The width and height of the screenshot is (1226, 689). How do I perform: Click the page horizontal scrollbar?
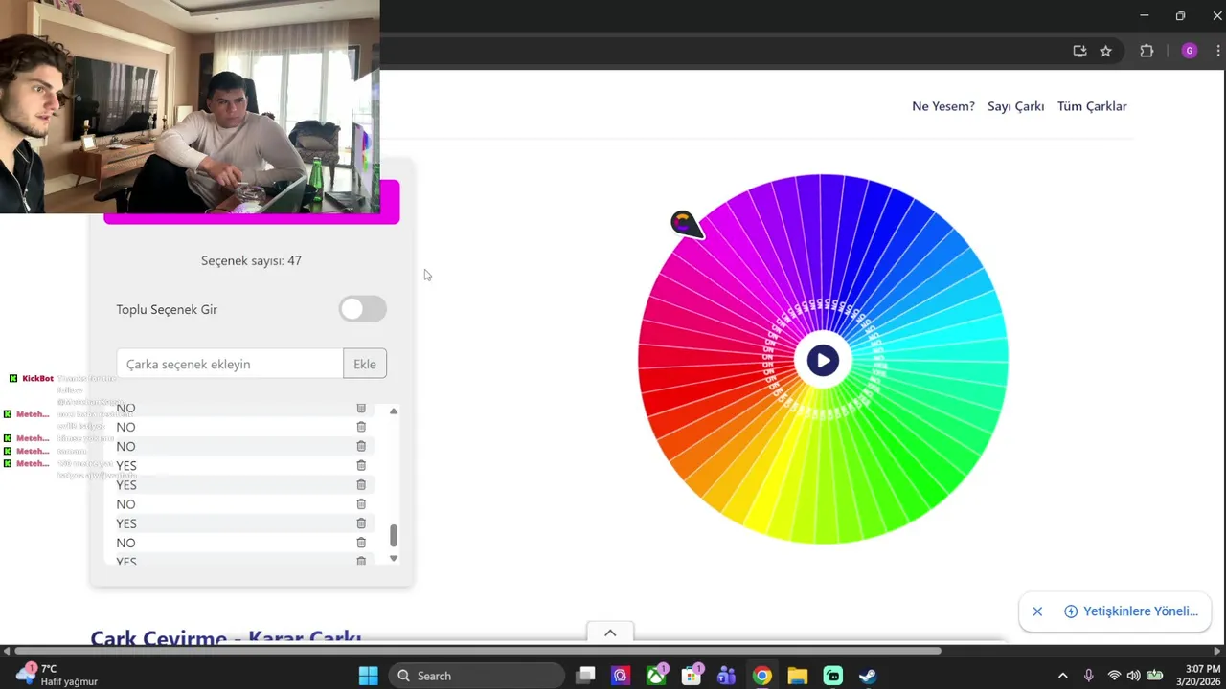(x=479, y=651)
